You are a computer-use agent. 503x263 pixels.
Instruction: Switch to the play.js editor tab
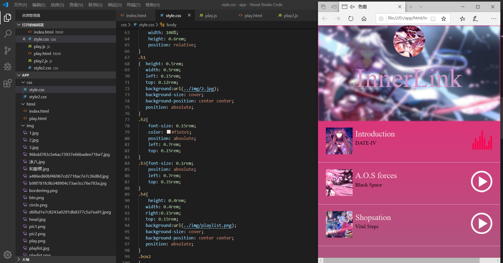pyautogui.click(x=214, y=15)
